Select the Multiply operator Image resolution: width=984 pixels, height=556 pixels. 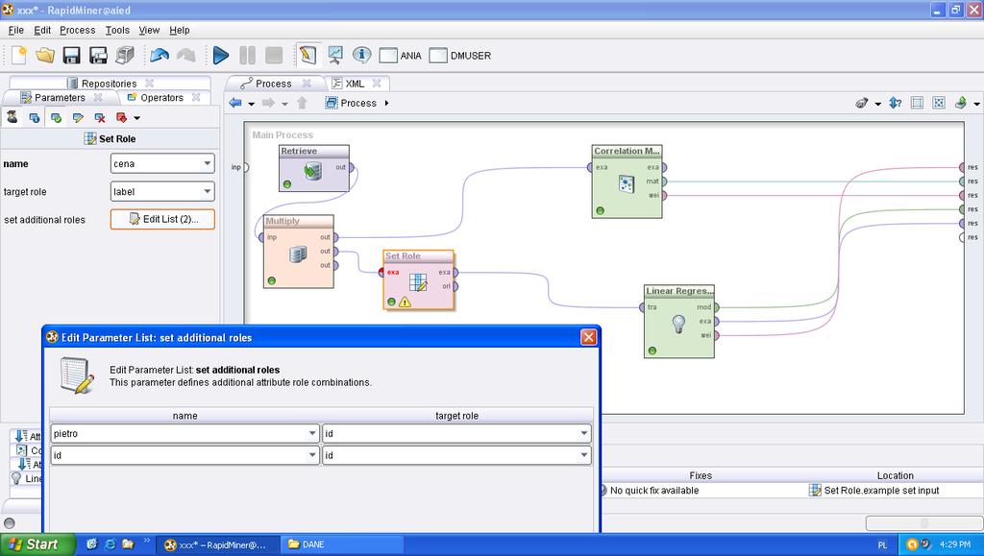coord(298,252)
